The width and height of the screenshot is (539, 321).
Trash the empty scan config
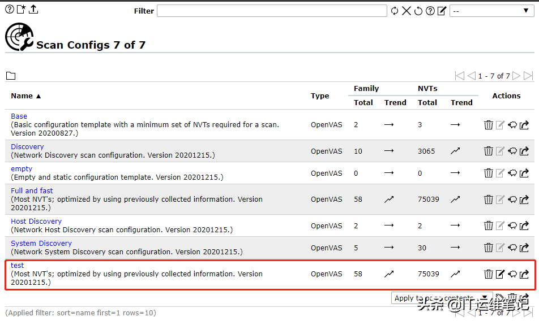(489, 173)
